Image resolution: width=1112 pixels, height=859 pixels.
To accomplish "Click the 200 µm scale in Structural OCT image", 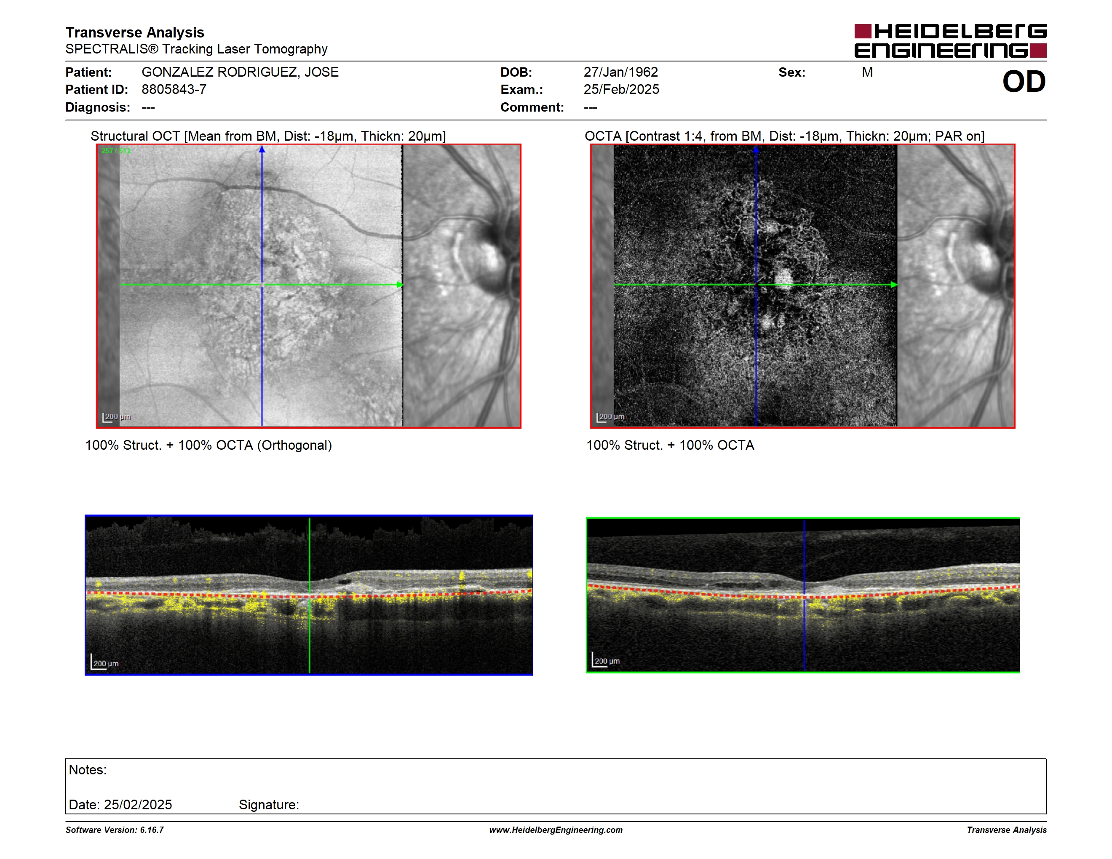I will (117, 417).
